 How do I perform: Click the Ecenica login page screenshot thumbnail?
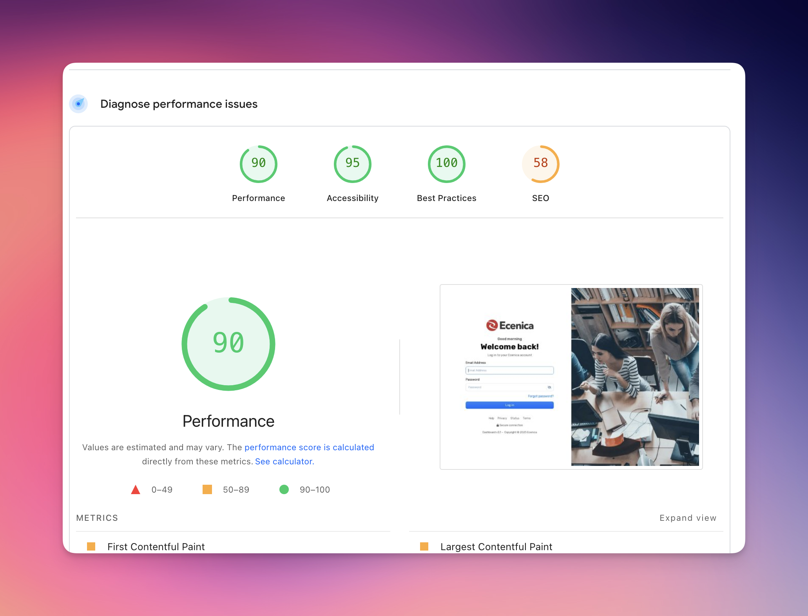point(571,377)
